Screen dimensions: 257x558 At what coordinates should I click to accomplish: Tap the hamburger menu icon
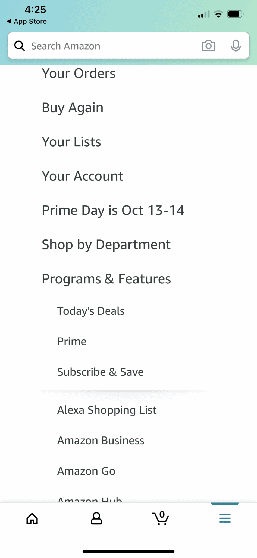(225, 518)
